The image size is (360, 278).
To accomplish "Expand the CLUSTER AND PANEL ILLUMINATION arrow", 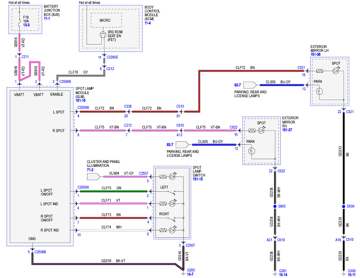I will pos(94,176).
